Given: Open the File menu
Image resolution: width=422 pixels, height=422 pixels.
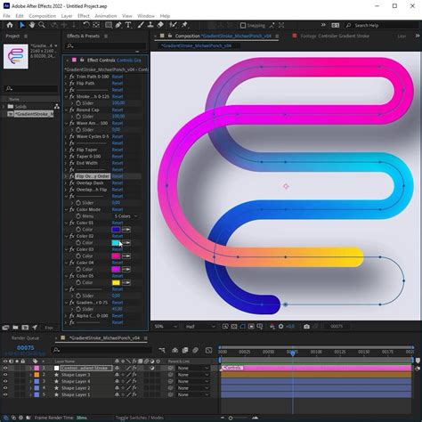Looking at the screenshot, I should point(6,16).
